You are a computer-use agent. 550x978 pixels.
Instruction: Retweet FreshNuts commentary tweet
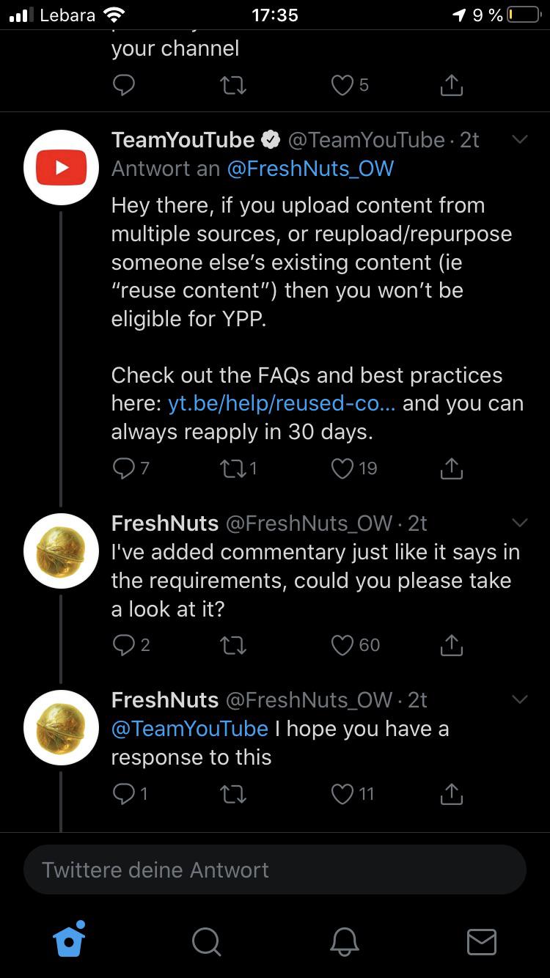click(234, 644)
